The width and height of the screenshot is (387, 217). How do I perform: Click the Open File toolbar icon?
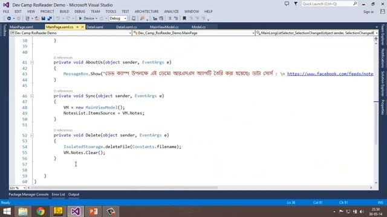[37, 19]
